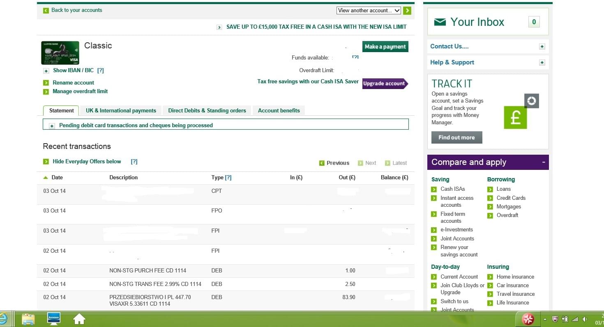Open the help [?] next to IBAN / BIC
This screenshot has width=604, height=327.
click(101, 71)
